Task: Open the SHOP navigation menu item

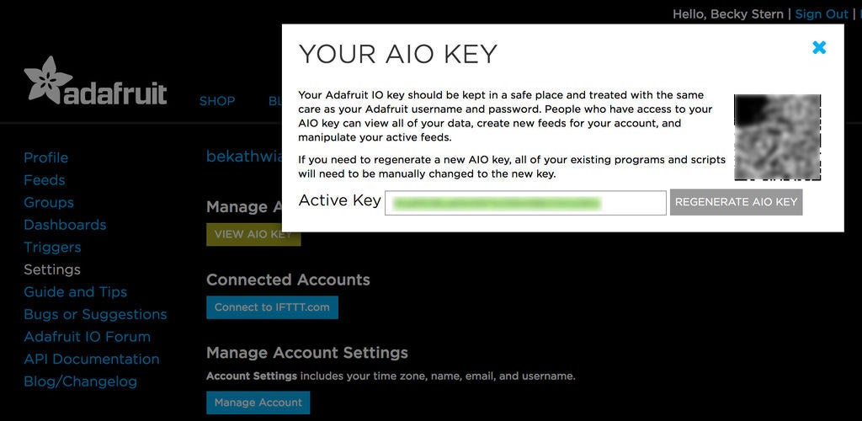Action: (x=217, y=101)
